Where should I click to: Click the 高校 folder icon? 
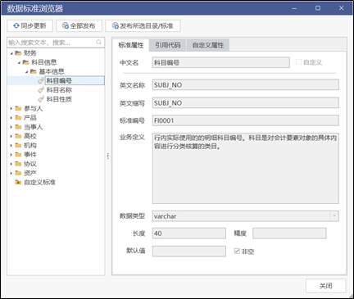pos(18,136)
